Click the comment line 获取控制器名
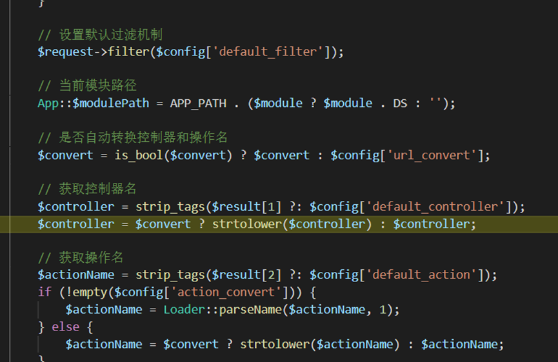 point(87,189)
